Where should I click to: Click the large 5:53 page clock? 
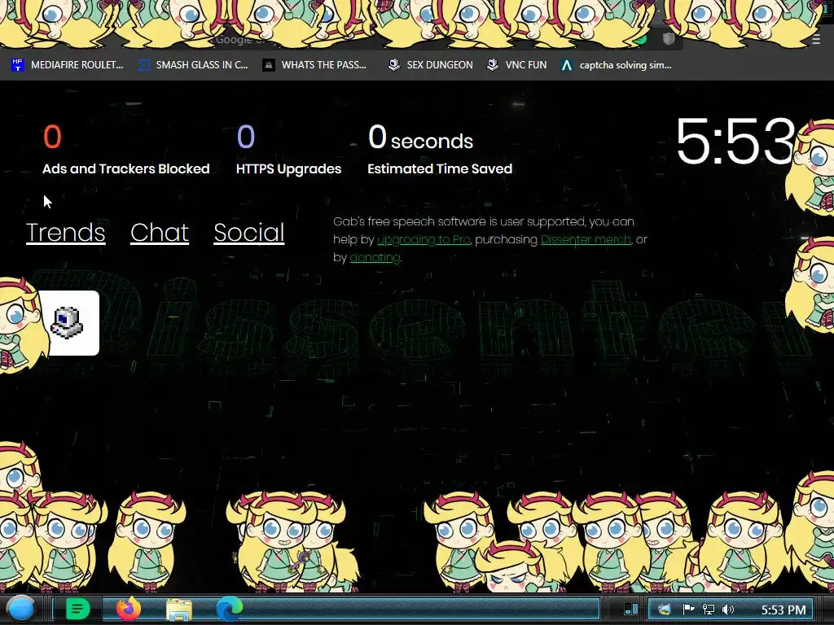(x=735, y=141)
